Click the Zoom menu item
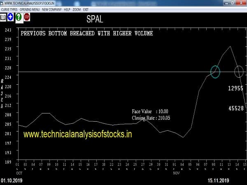The image size is (247, 185). click(x=77, y=9)
